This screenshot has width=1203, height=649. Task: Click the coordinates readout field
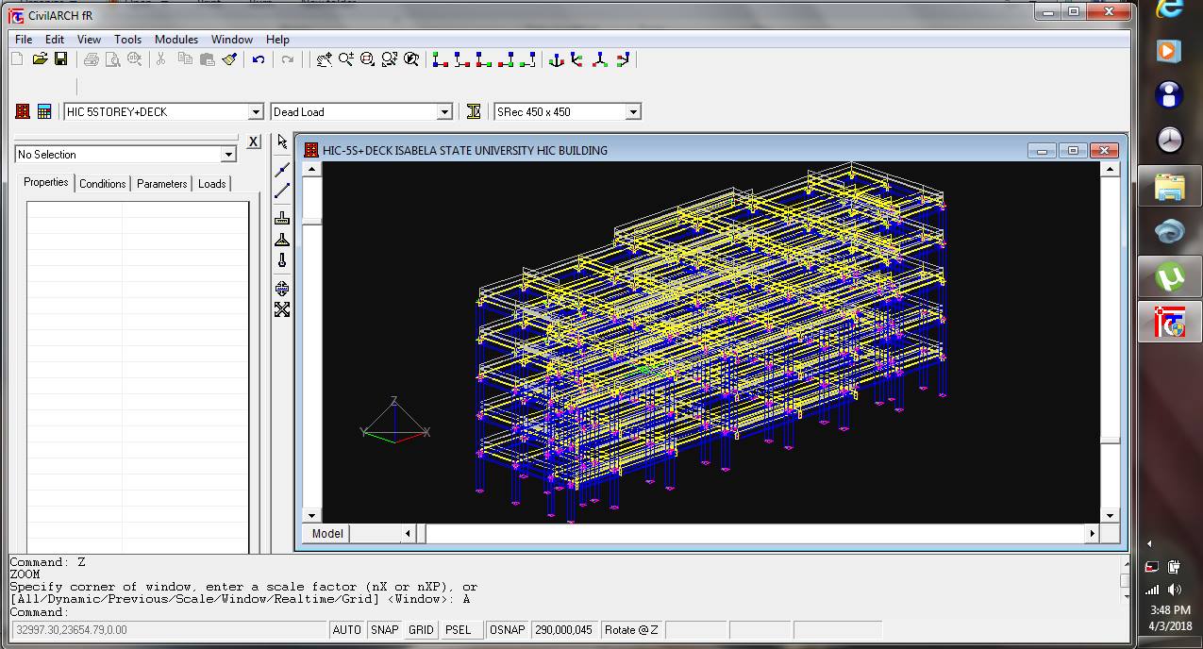(168, 629)
